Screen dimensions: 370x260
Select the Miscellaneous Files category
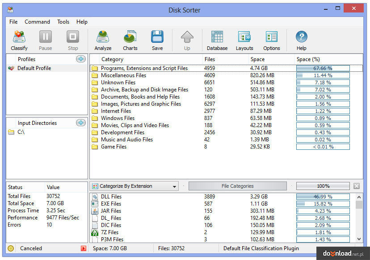(x=226, y=75)
